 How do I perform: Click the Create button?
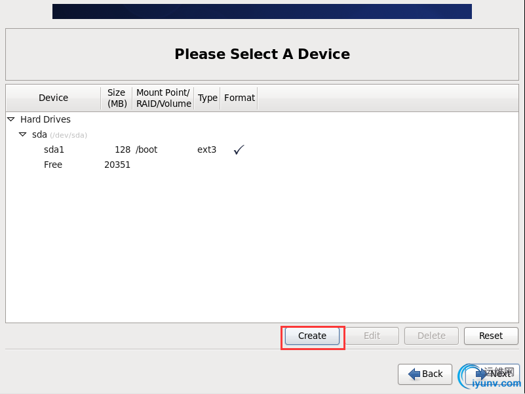pyautogui.click(x=312, y=336)
